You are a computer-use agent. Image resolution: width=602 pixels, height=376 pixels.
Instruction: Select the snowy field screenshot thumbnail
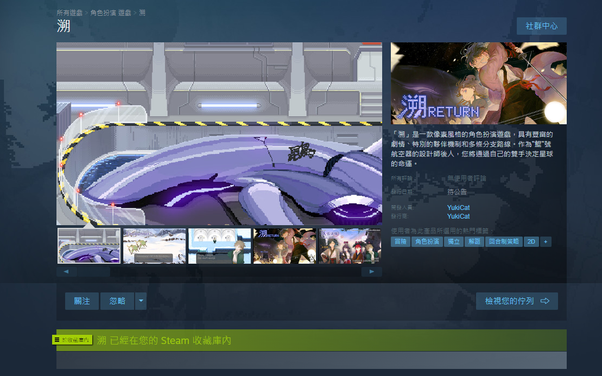154,246
